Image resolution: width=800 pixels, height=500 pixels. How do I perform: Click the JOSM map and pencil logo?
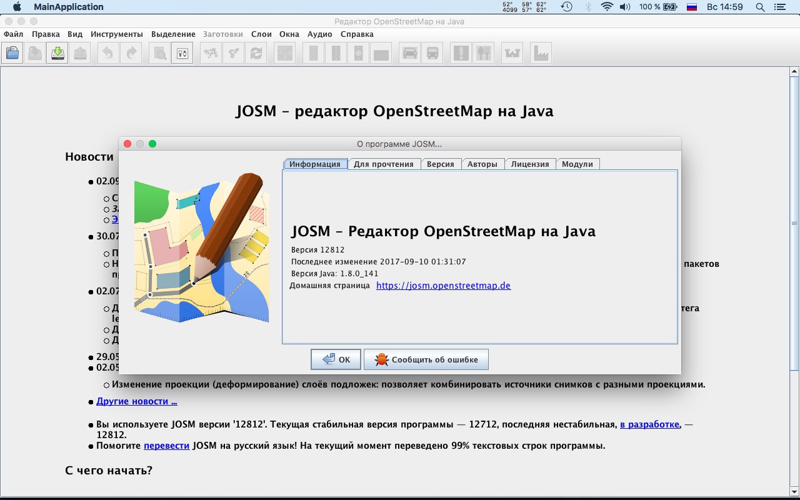coord(202,248)
